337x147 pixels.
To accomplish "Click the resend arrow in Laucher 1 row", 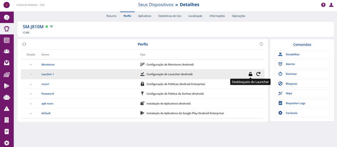I will (x=258, y=74).
